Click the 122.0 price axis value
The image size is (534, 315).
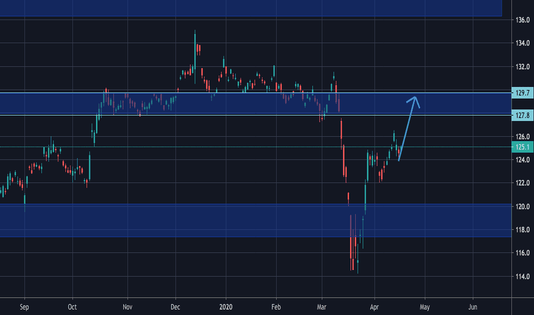point(523,183)
